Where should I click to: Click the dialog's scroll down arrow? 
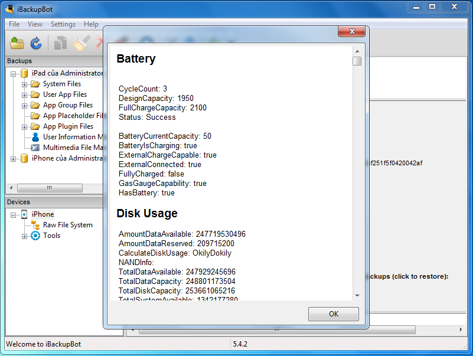point(357,295)
